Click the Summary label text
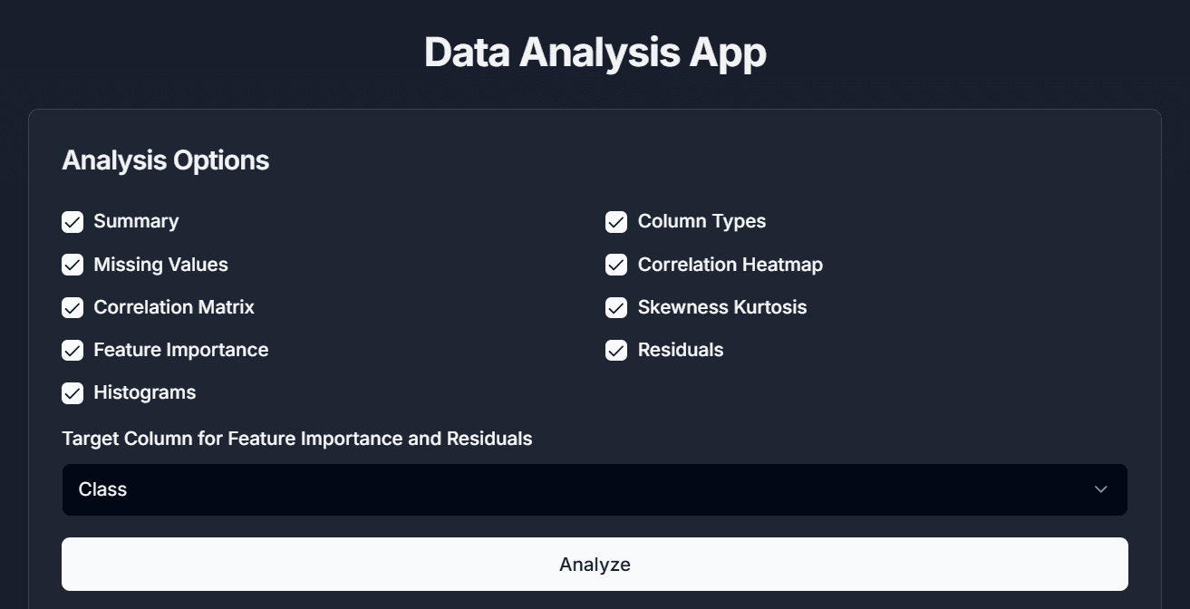 tap(136, 221)
